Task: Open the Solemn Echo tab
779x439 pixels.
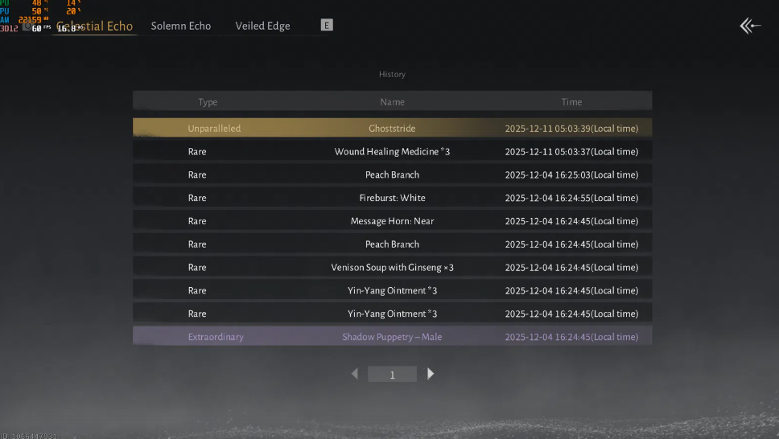Action: pos(181,26)
